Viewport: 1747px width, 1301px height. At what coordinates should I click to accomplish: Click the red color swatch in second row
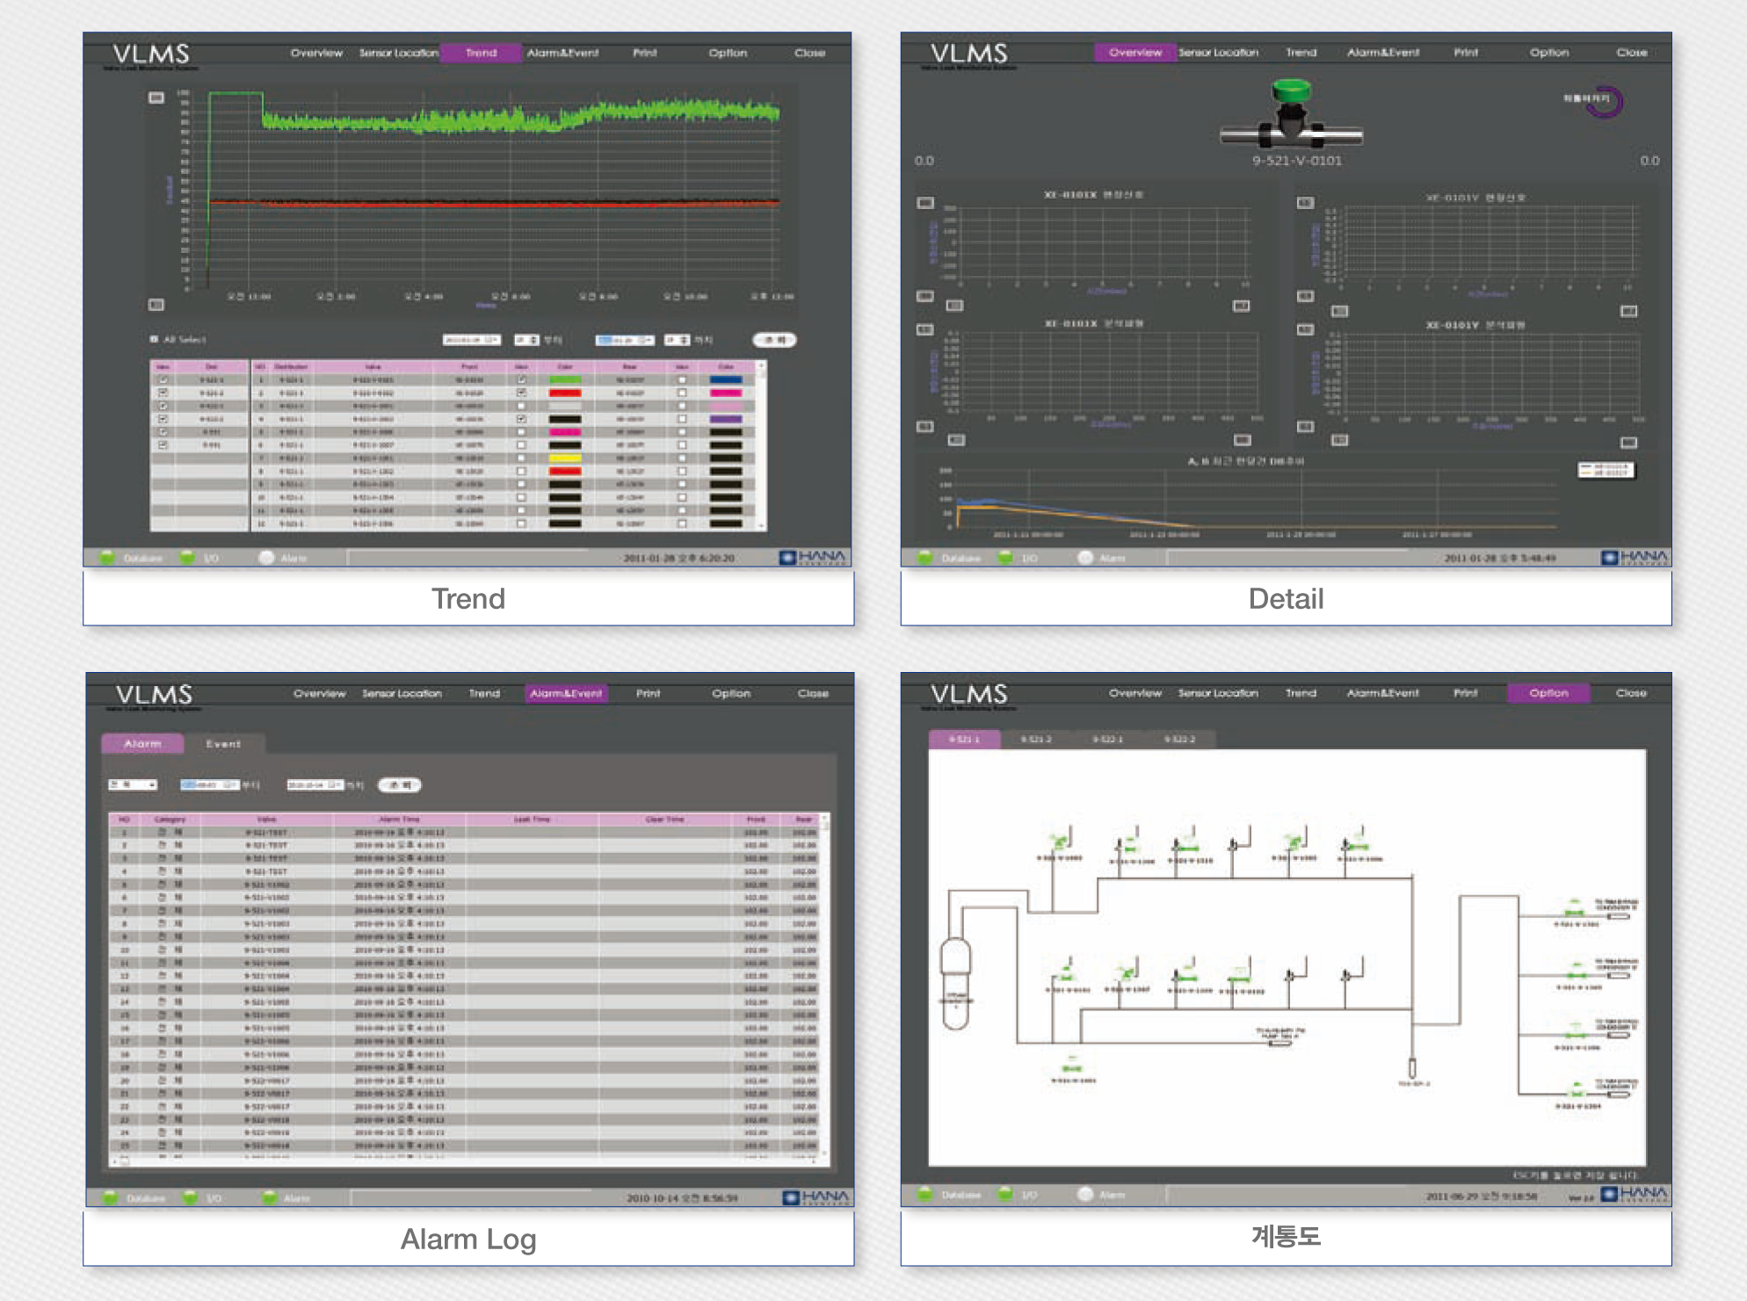[564, 393]
